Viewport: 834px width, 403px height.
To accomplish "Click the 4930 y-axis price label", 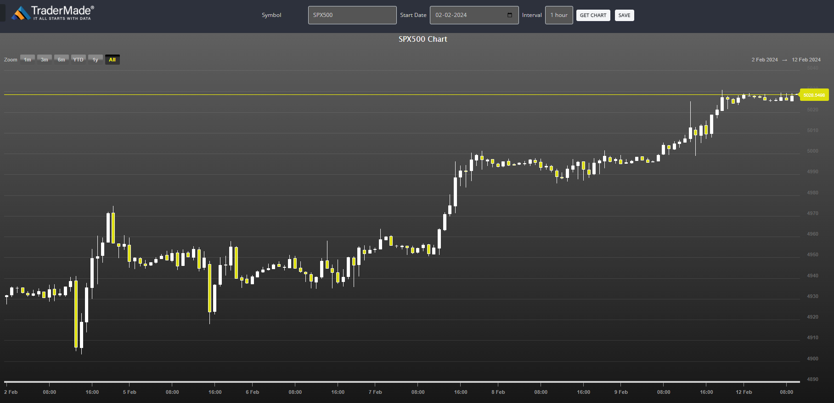I will [813, 296].
